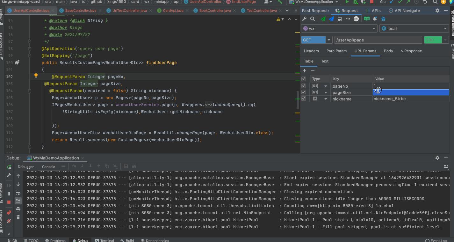
Task: Toggle the select-all checkbox in params header
Action: click(304, 79)
